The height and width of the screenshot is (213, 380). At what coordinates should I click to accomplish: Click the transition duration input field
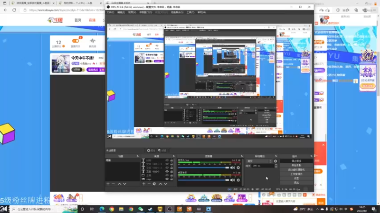pyautogui.click(x=263, y=166)
